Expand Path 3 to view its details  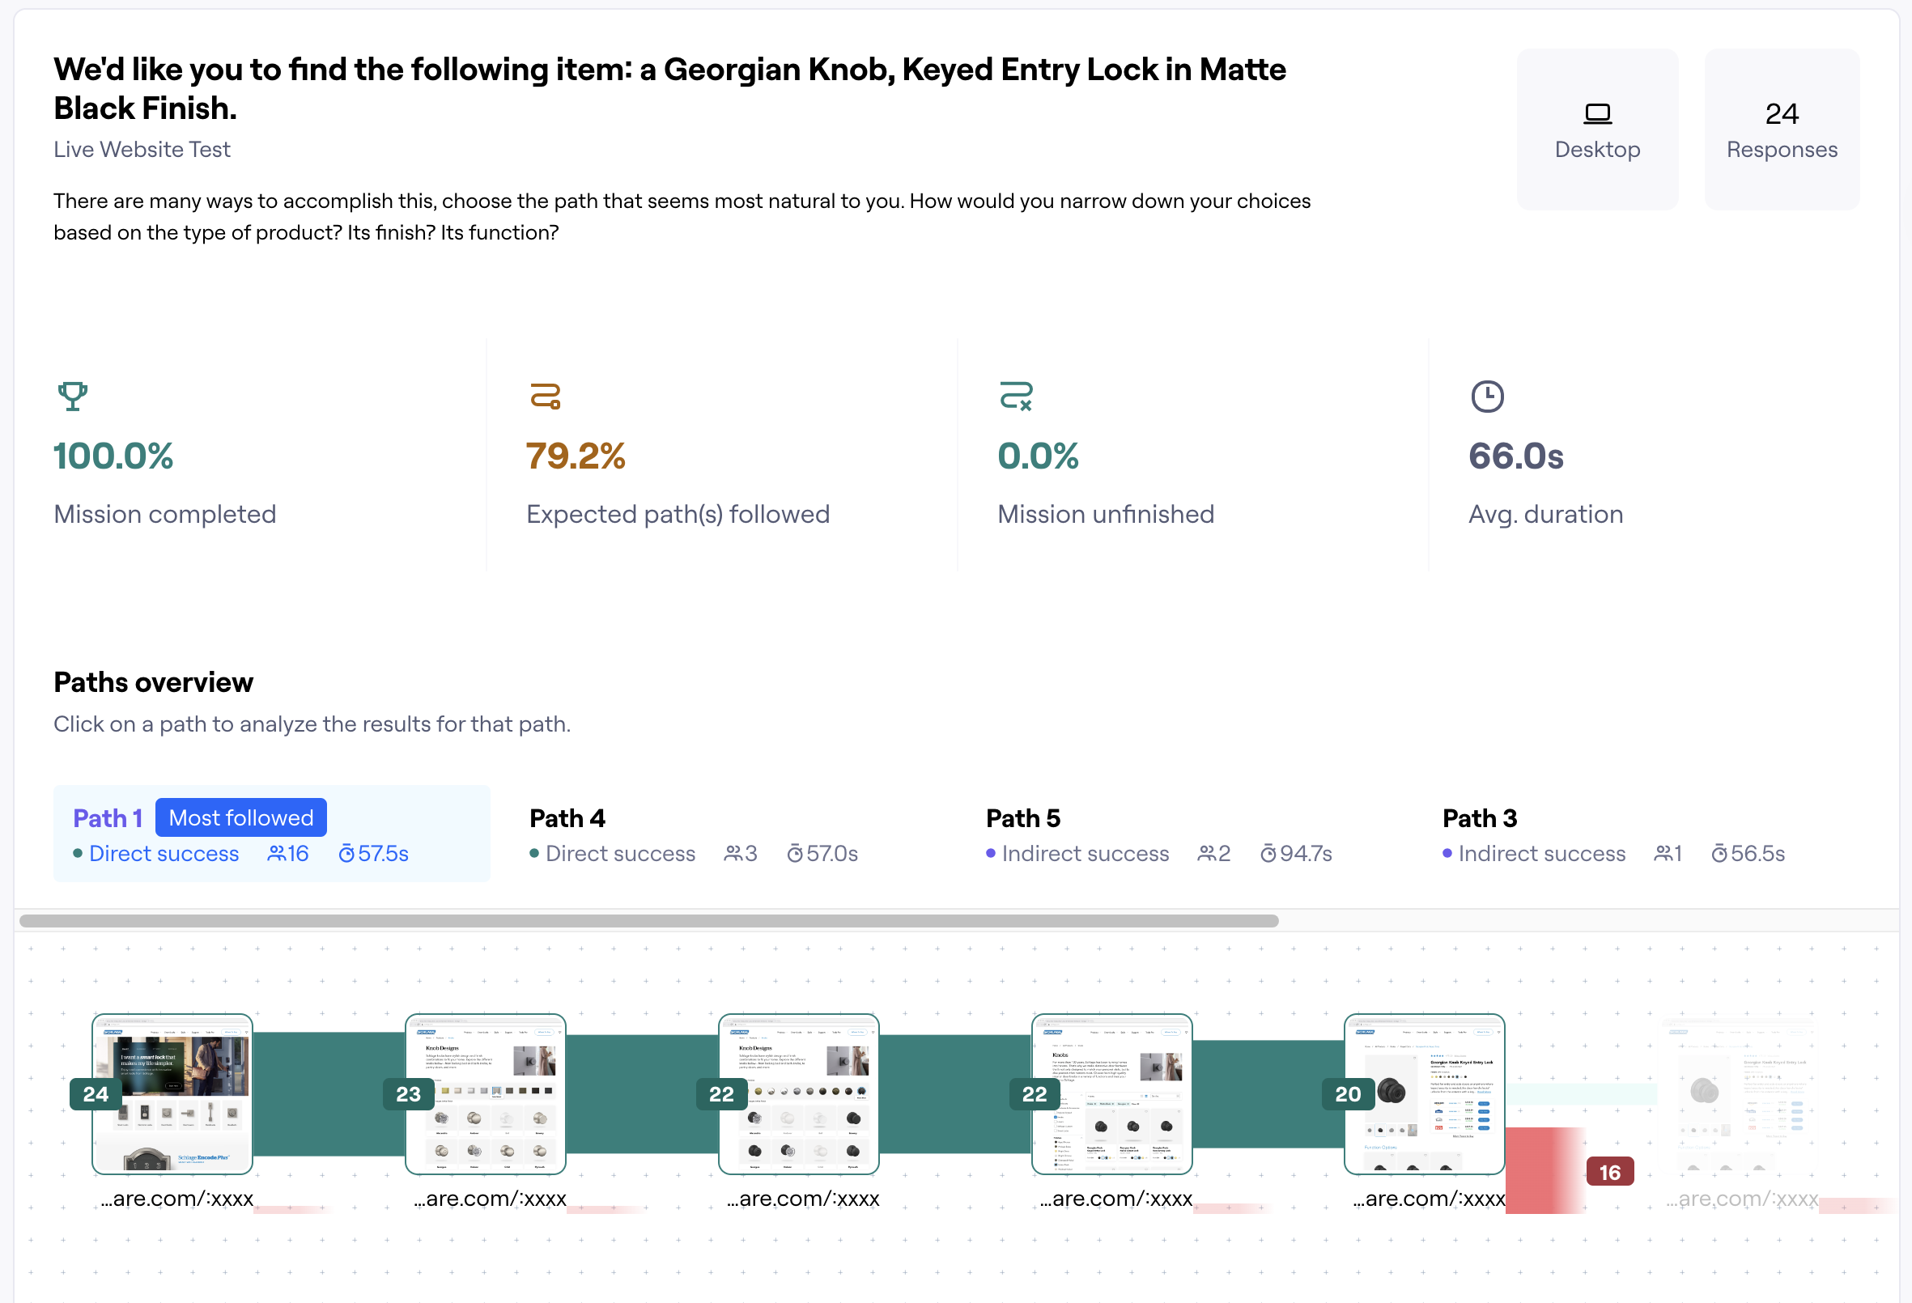tap(1479, 817)
